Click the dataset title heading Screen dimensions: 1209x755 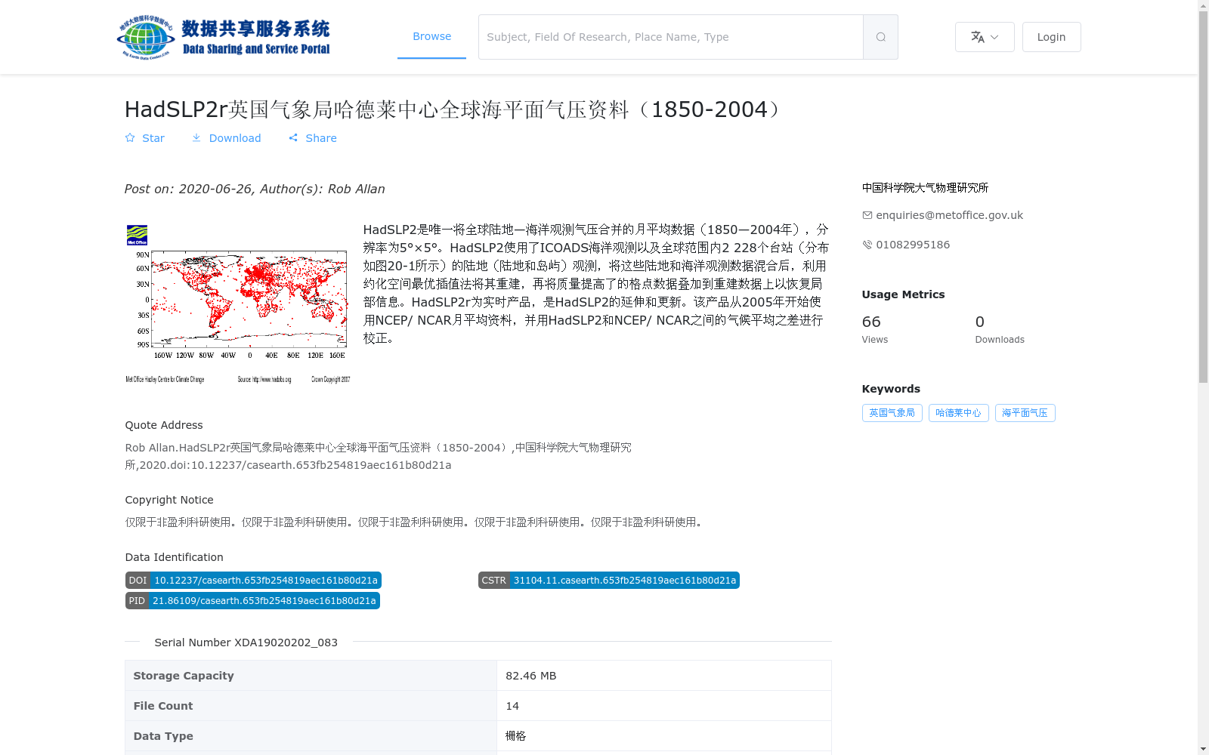point(456,109)
